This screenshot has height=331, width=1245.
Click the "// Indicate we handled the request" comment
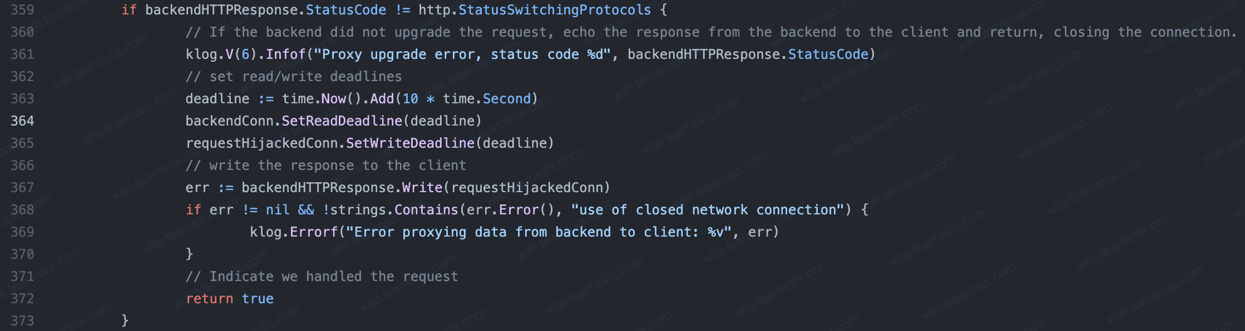pos(322,277)
